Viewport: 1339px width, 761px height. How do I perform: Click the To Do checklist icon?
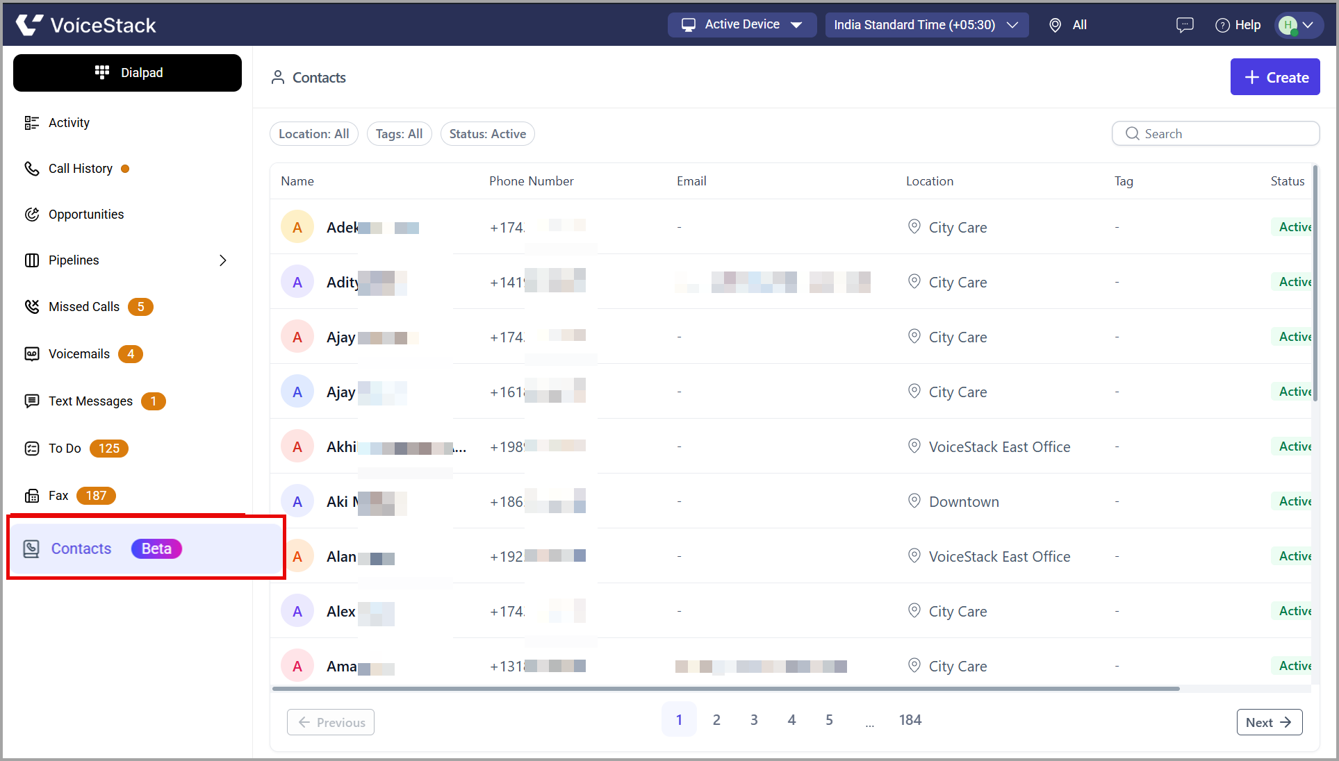32,449
